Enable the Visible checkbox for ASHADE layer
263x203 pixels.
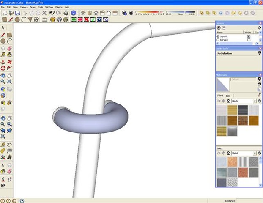point(249,40)
